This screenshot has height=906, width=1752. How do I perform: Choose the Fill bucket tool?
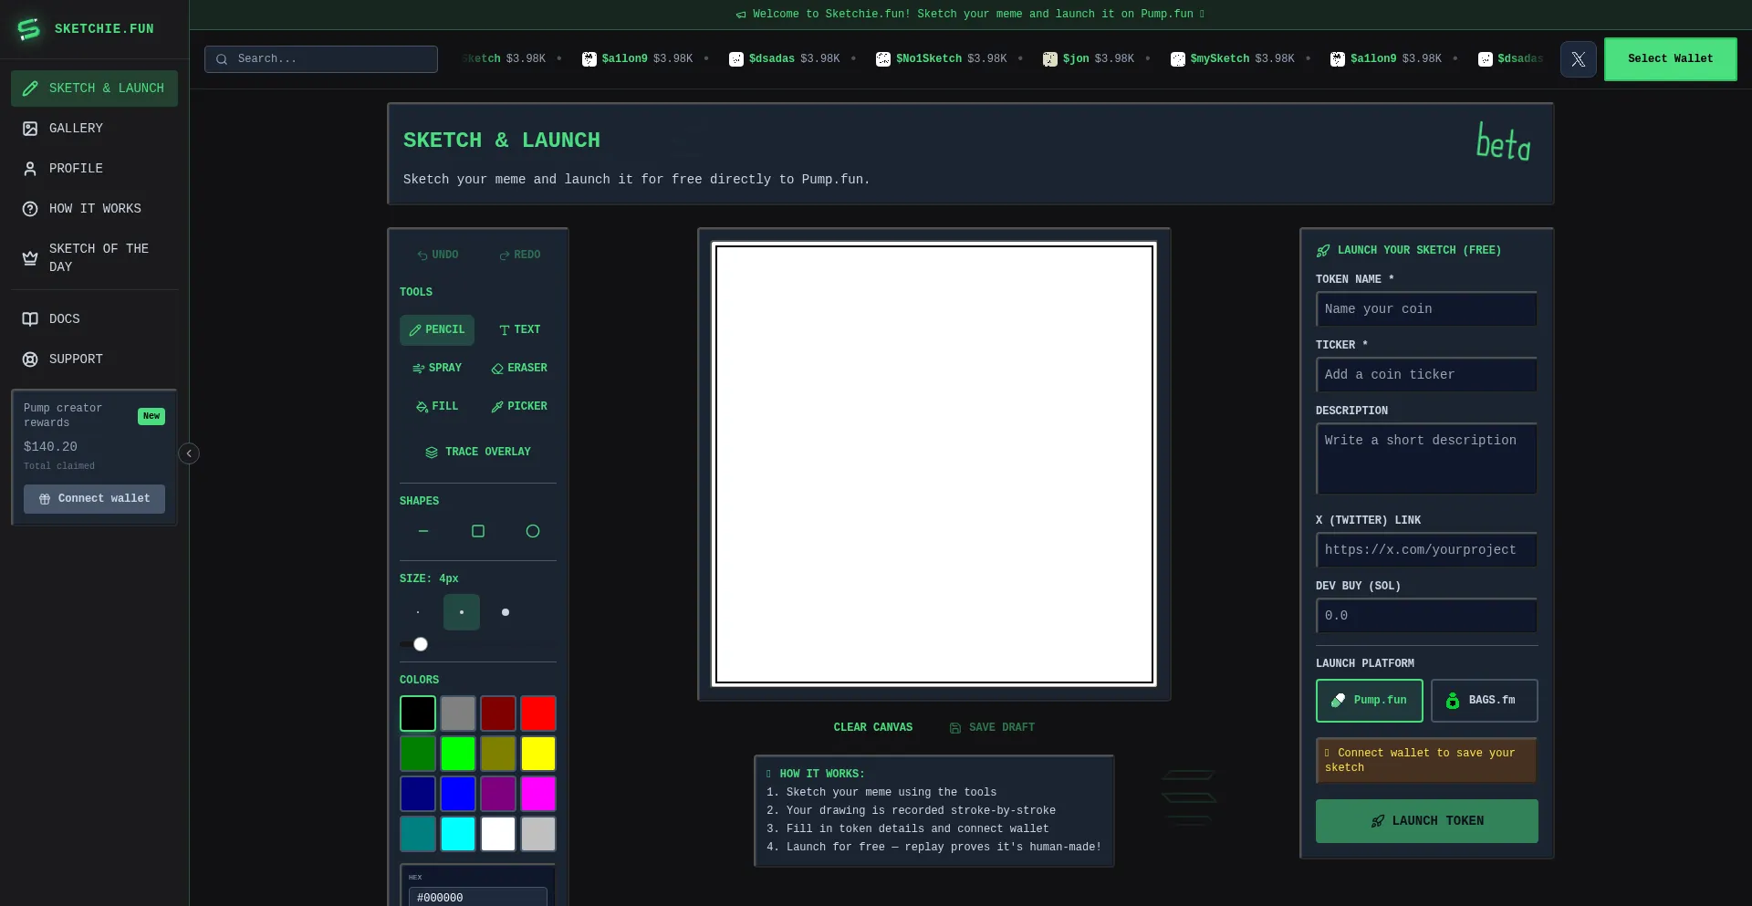click(x=437, y=406)
